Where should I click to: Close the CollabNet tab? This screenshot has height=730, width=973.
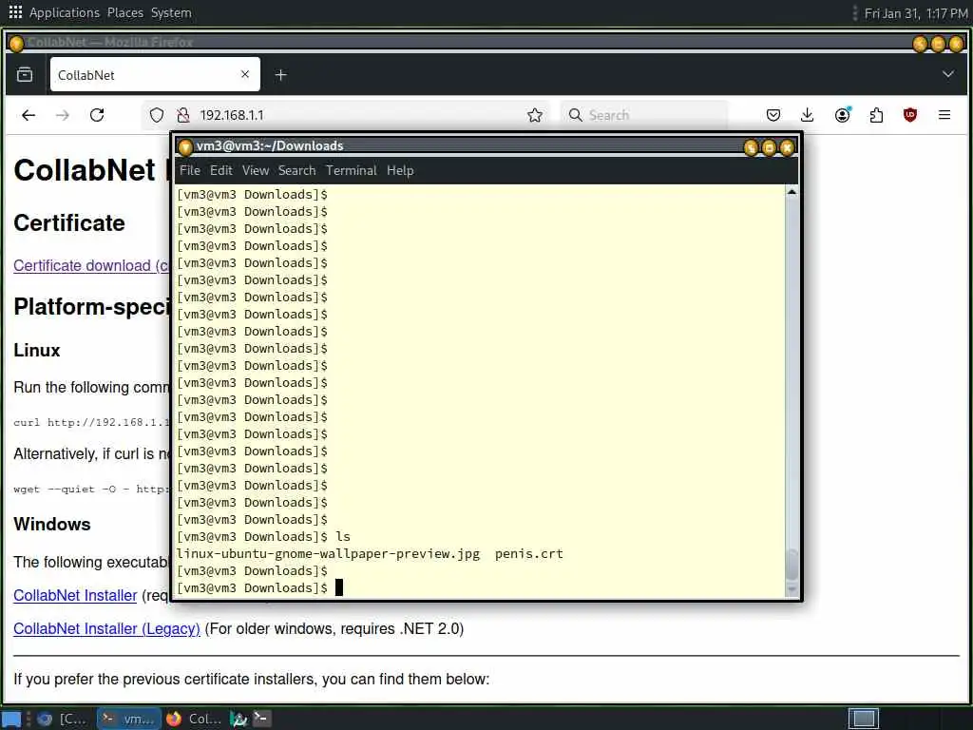tap(245, 74)
